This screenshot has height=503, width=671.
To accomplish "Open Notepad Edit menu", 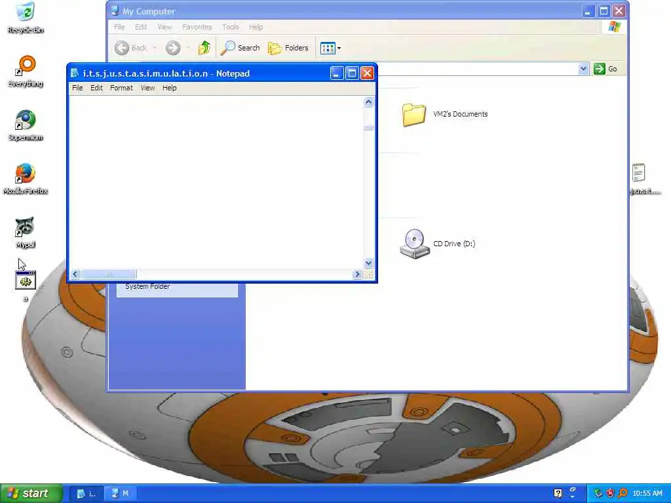I will (x=96, y=88).
